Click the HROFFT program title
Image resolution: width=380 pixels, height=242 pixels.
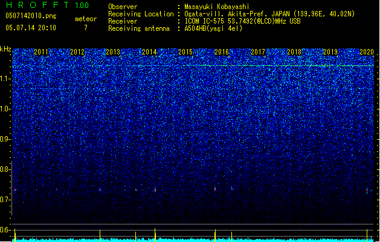[x=37, y=5]
